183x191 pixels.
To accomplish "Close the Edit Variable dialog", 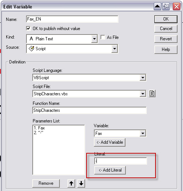I will click(x=176, y=6).
